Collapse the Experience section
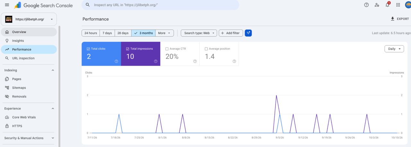The image size is (411, 147). 53,108
